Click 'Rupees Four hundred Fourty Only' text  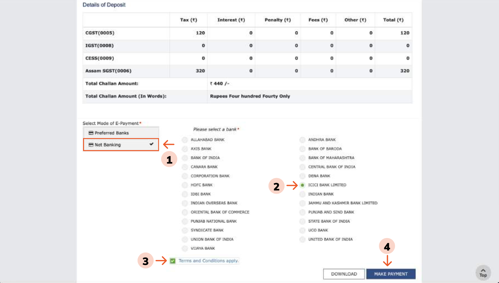click(x=250, y=96)
